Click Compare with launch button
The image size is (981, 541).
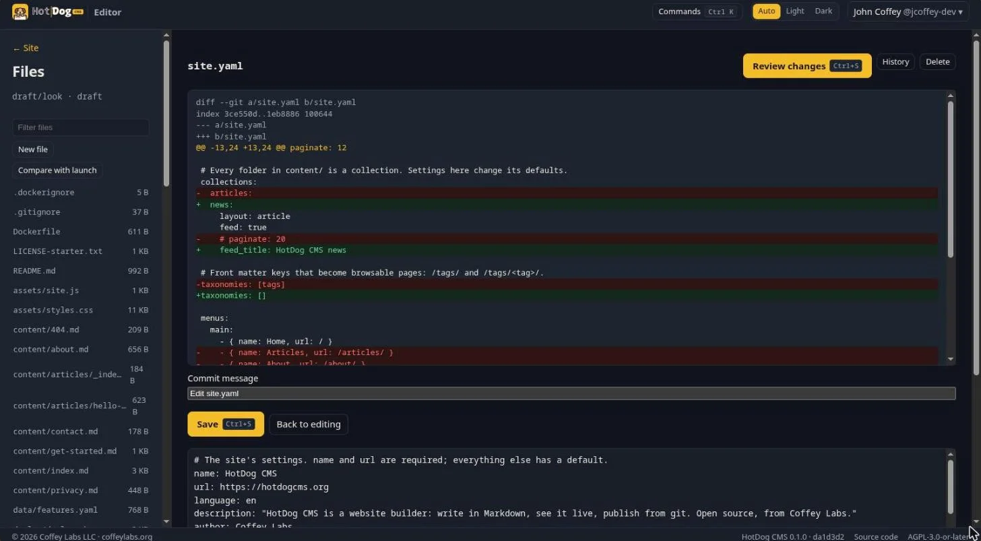(x=57, y=170)
